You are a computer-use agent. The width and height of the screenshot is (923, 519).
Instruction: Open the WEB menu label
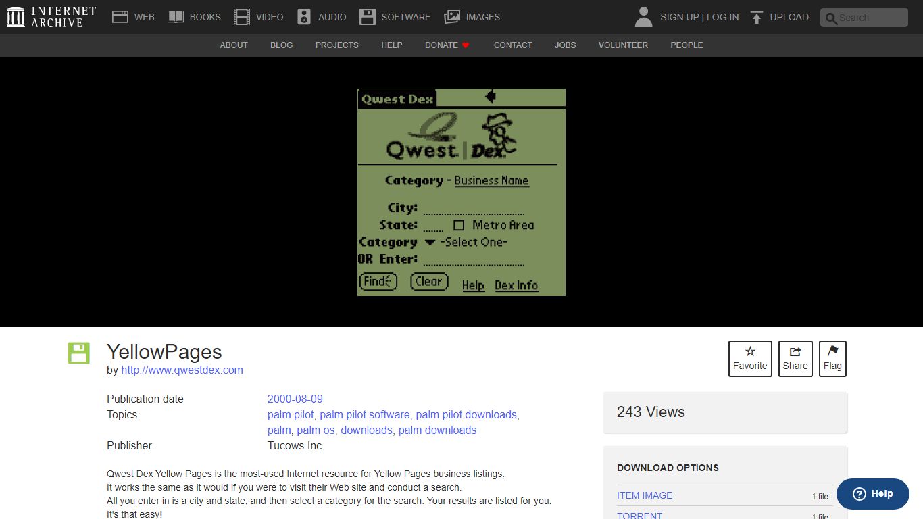click(144, 17)
